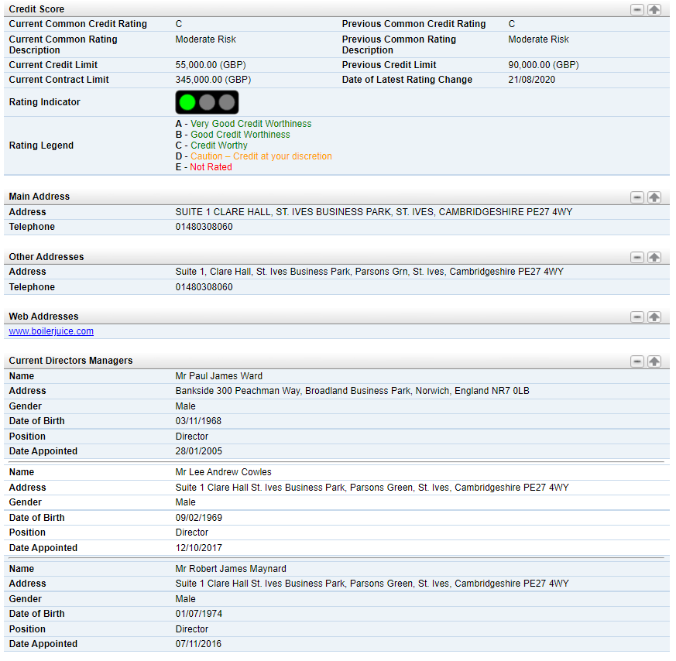
Task: Click Date of Latest Rating Change label
Action: [407, 80]
